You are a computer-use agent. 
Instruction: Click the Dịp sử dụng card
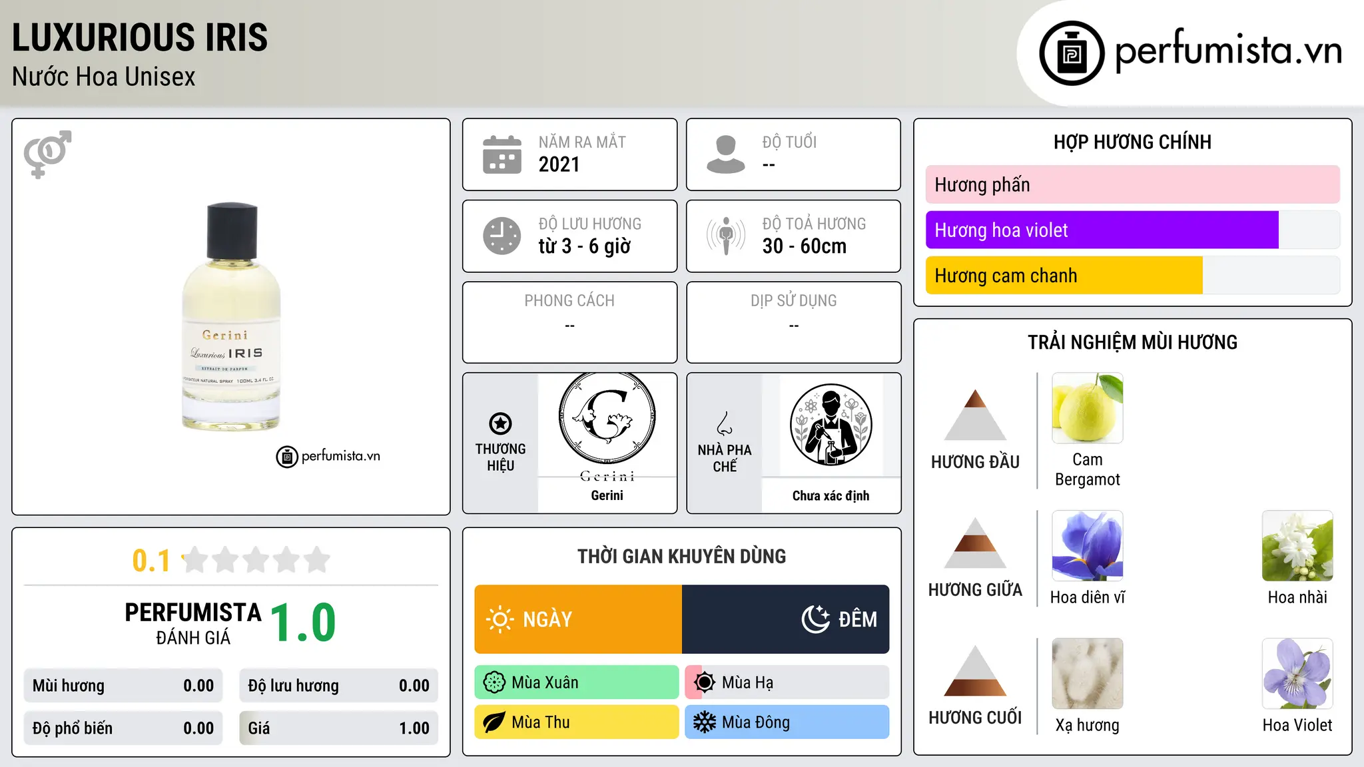point(793,322)
